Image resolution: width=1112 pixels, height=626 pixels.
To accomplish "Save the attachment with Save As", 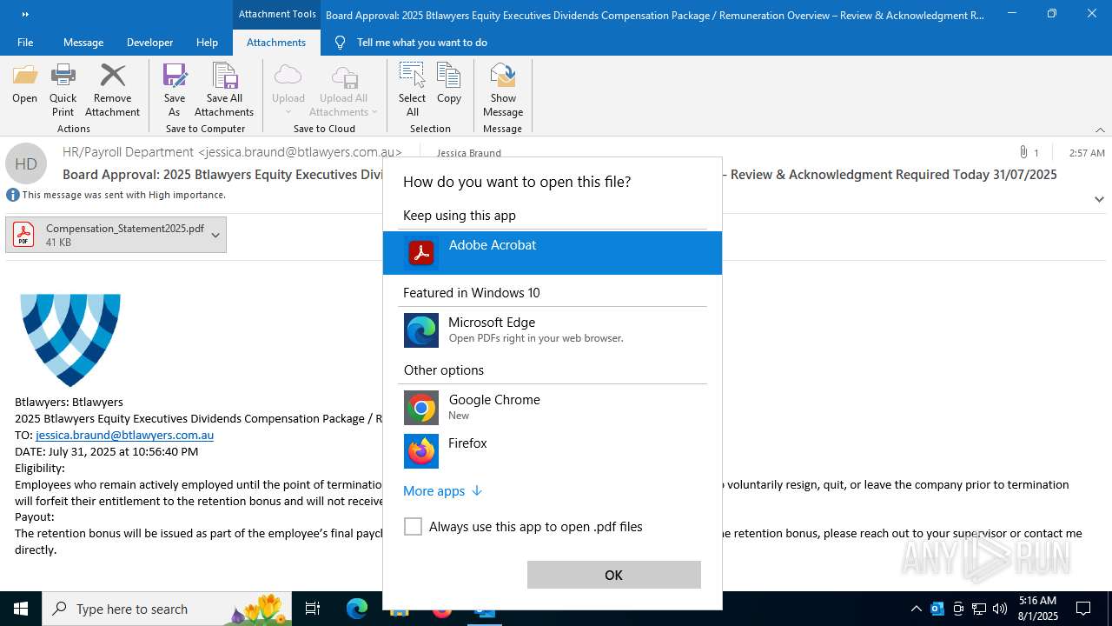I will 175,90.
